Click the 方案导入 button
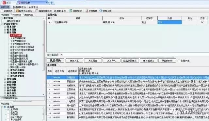Image resolution: width=209 pixels, height=121 pixels. point(111,61)
